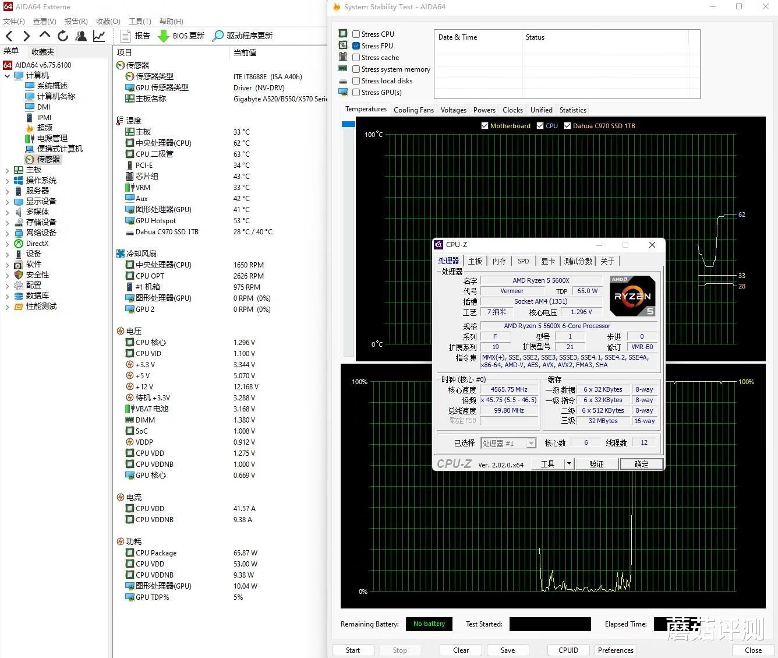
Task: Enable the Stress CPU checkbox
Action: pos(356,33)
